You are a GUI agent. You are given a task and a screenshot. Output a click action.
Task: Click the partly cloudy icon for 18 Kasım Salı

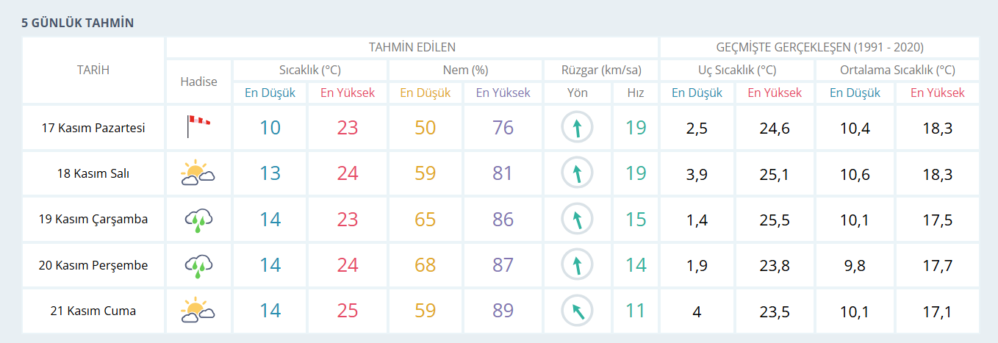coord(198,173)
